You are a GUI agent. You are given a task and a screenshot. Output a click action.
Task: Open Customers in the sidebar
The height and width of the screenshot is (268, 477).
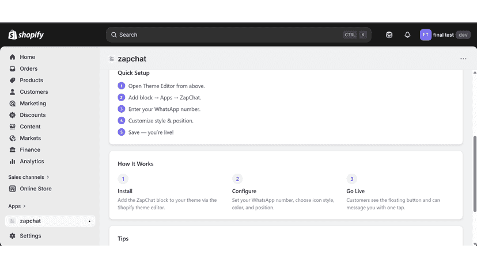point(34,92)
